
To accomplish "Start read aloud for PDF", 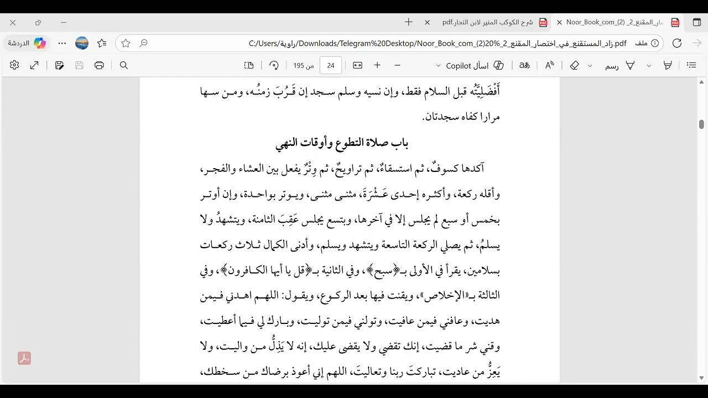I will tap(549, 65).
